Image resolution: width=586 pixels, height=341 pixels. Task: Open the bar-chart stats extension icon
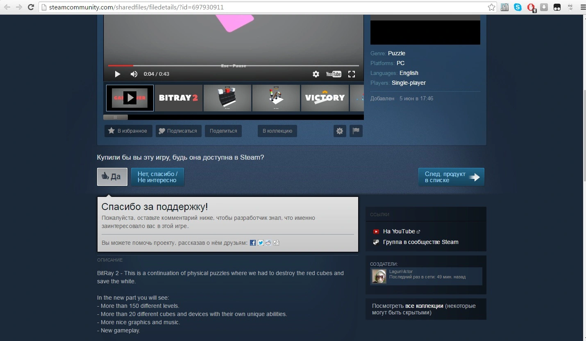(504, 7)
